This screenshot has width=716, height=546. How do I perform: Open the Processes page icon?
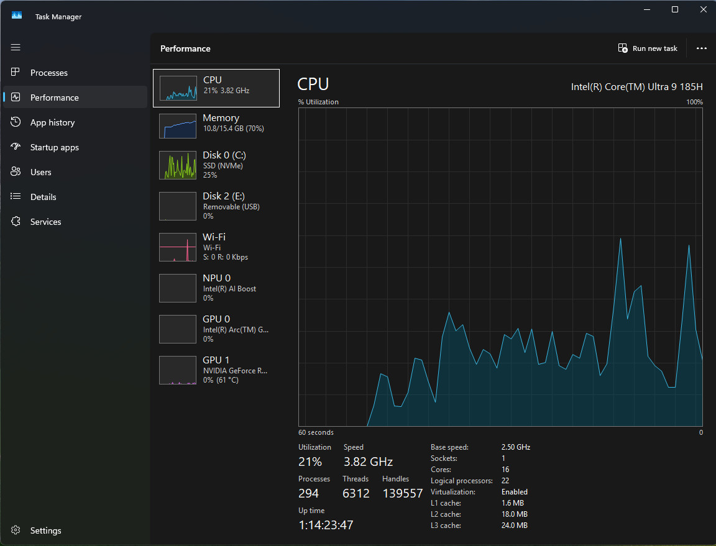16,72
